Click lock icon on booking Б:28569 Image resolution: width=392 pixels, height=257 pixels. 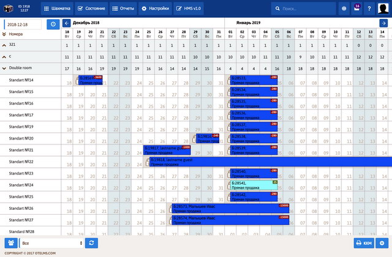[x=77, y=81]
